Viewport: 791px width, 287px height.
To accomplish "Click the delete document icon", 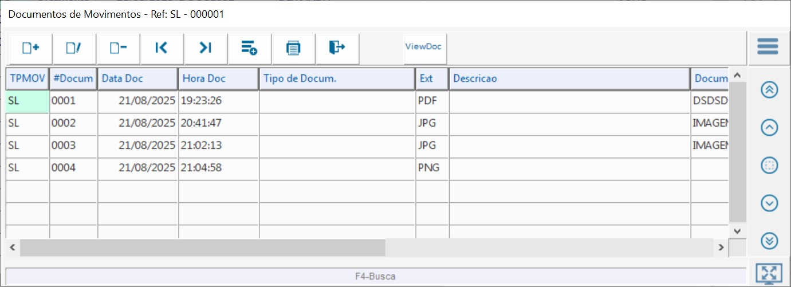I will click(x=118, y=48).
